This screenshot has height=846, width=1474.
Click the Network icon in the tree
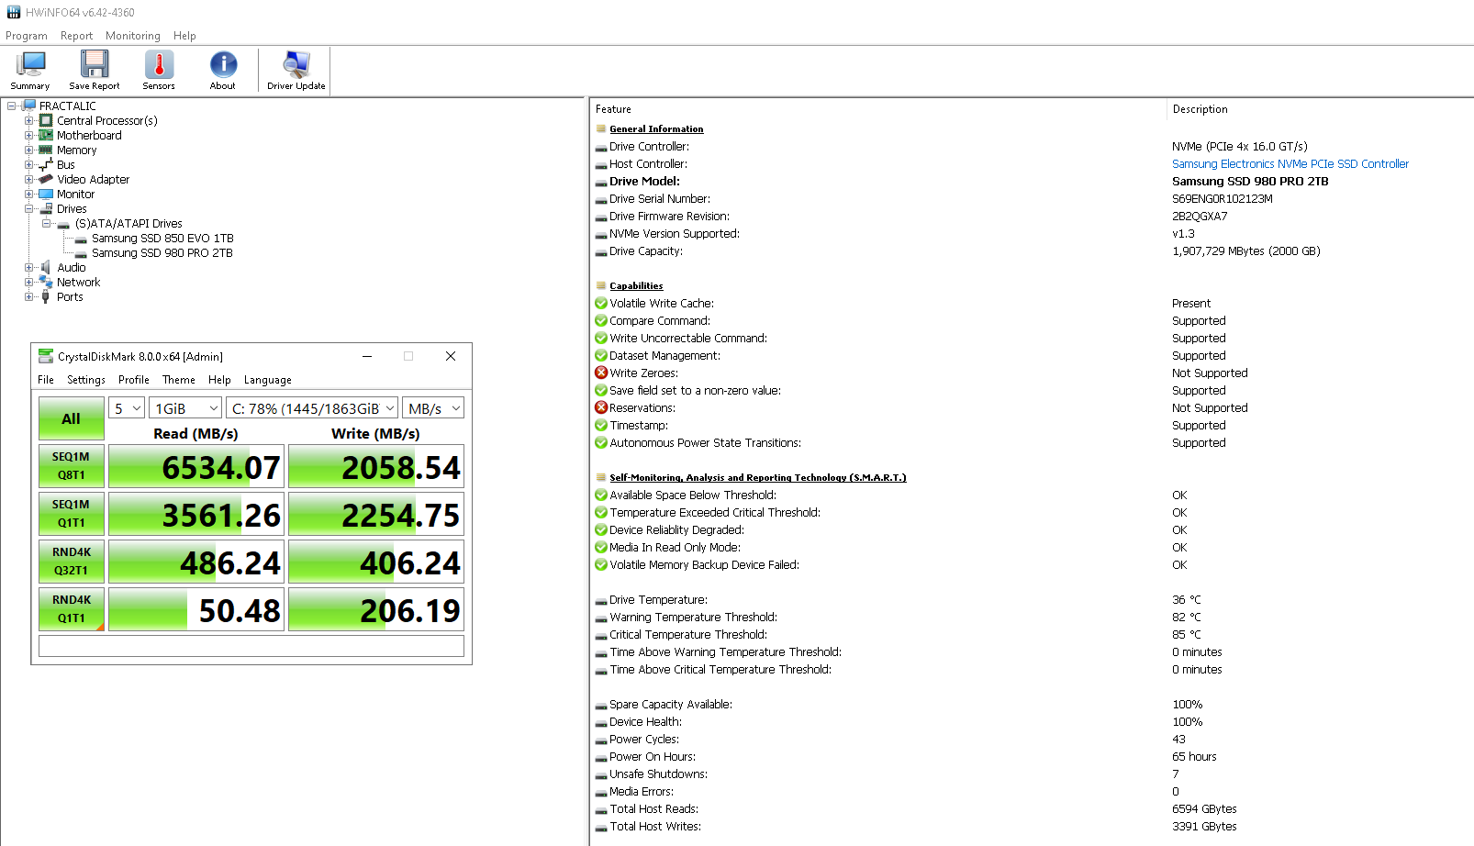click(46, 282)
